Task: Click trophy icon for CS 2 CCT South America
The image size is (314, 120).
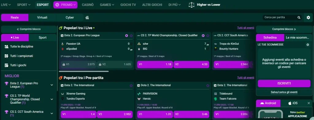Action: [x=6, y=112]
